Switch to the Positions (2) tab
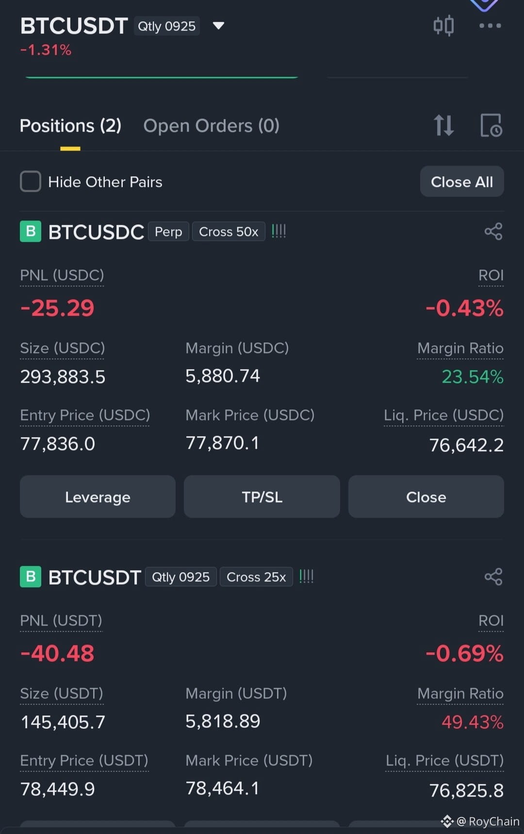524x834 pixels. 70,126
